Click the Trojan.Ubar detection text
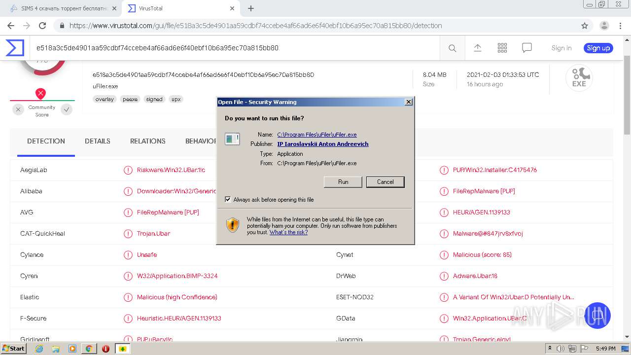Screen dimensions: 631x355 coord(153,234)
